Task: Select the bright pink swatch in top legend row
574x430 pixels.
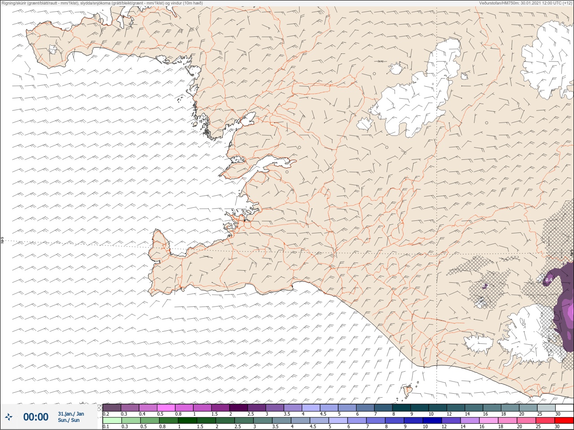Action: coord(166,408)
